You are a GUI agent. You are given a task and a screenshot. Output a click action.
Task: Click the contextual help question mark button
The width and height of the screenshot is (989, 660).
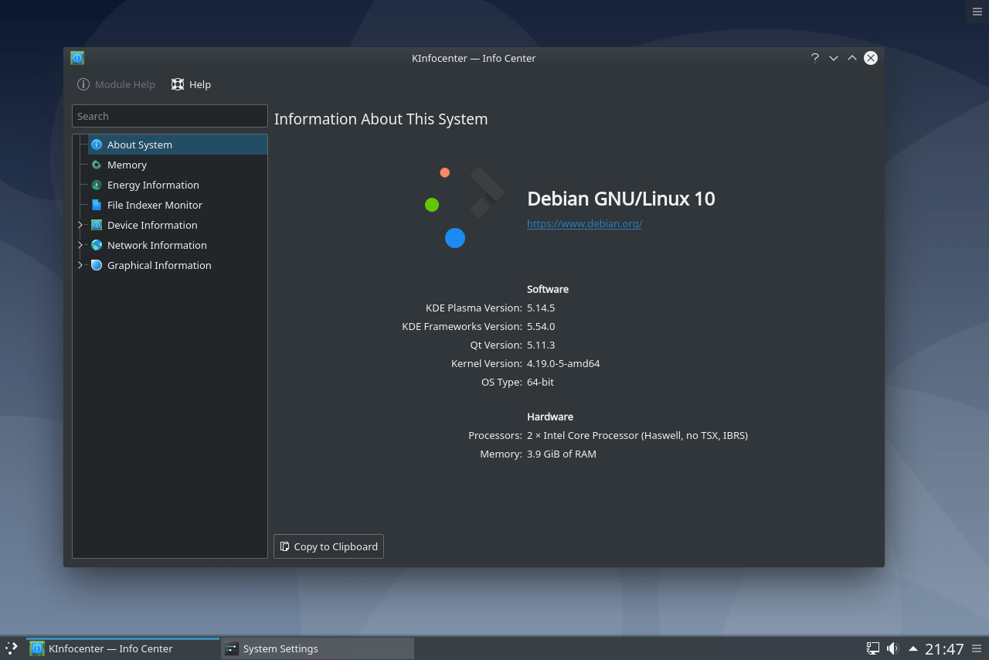814,58
